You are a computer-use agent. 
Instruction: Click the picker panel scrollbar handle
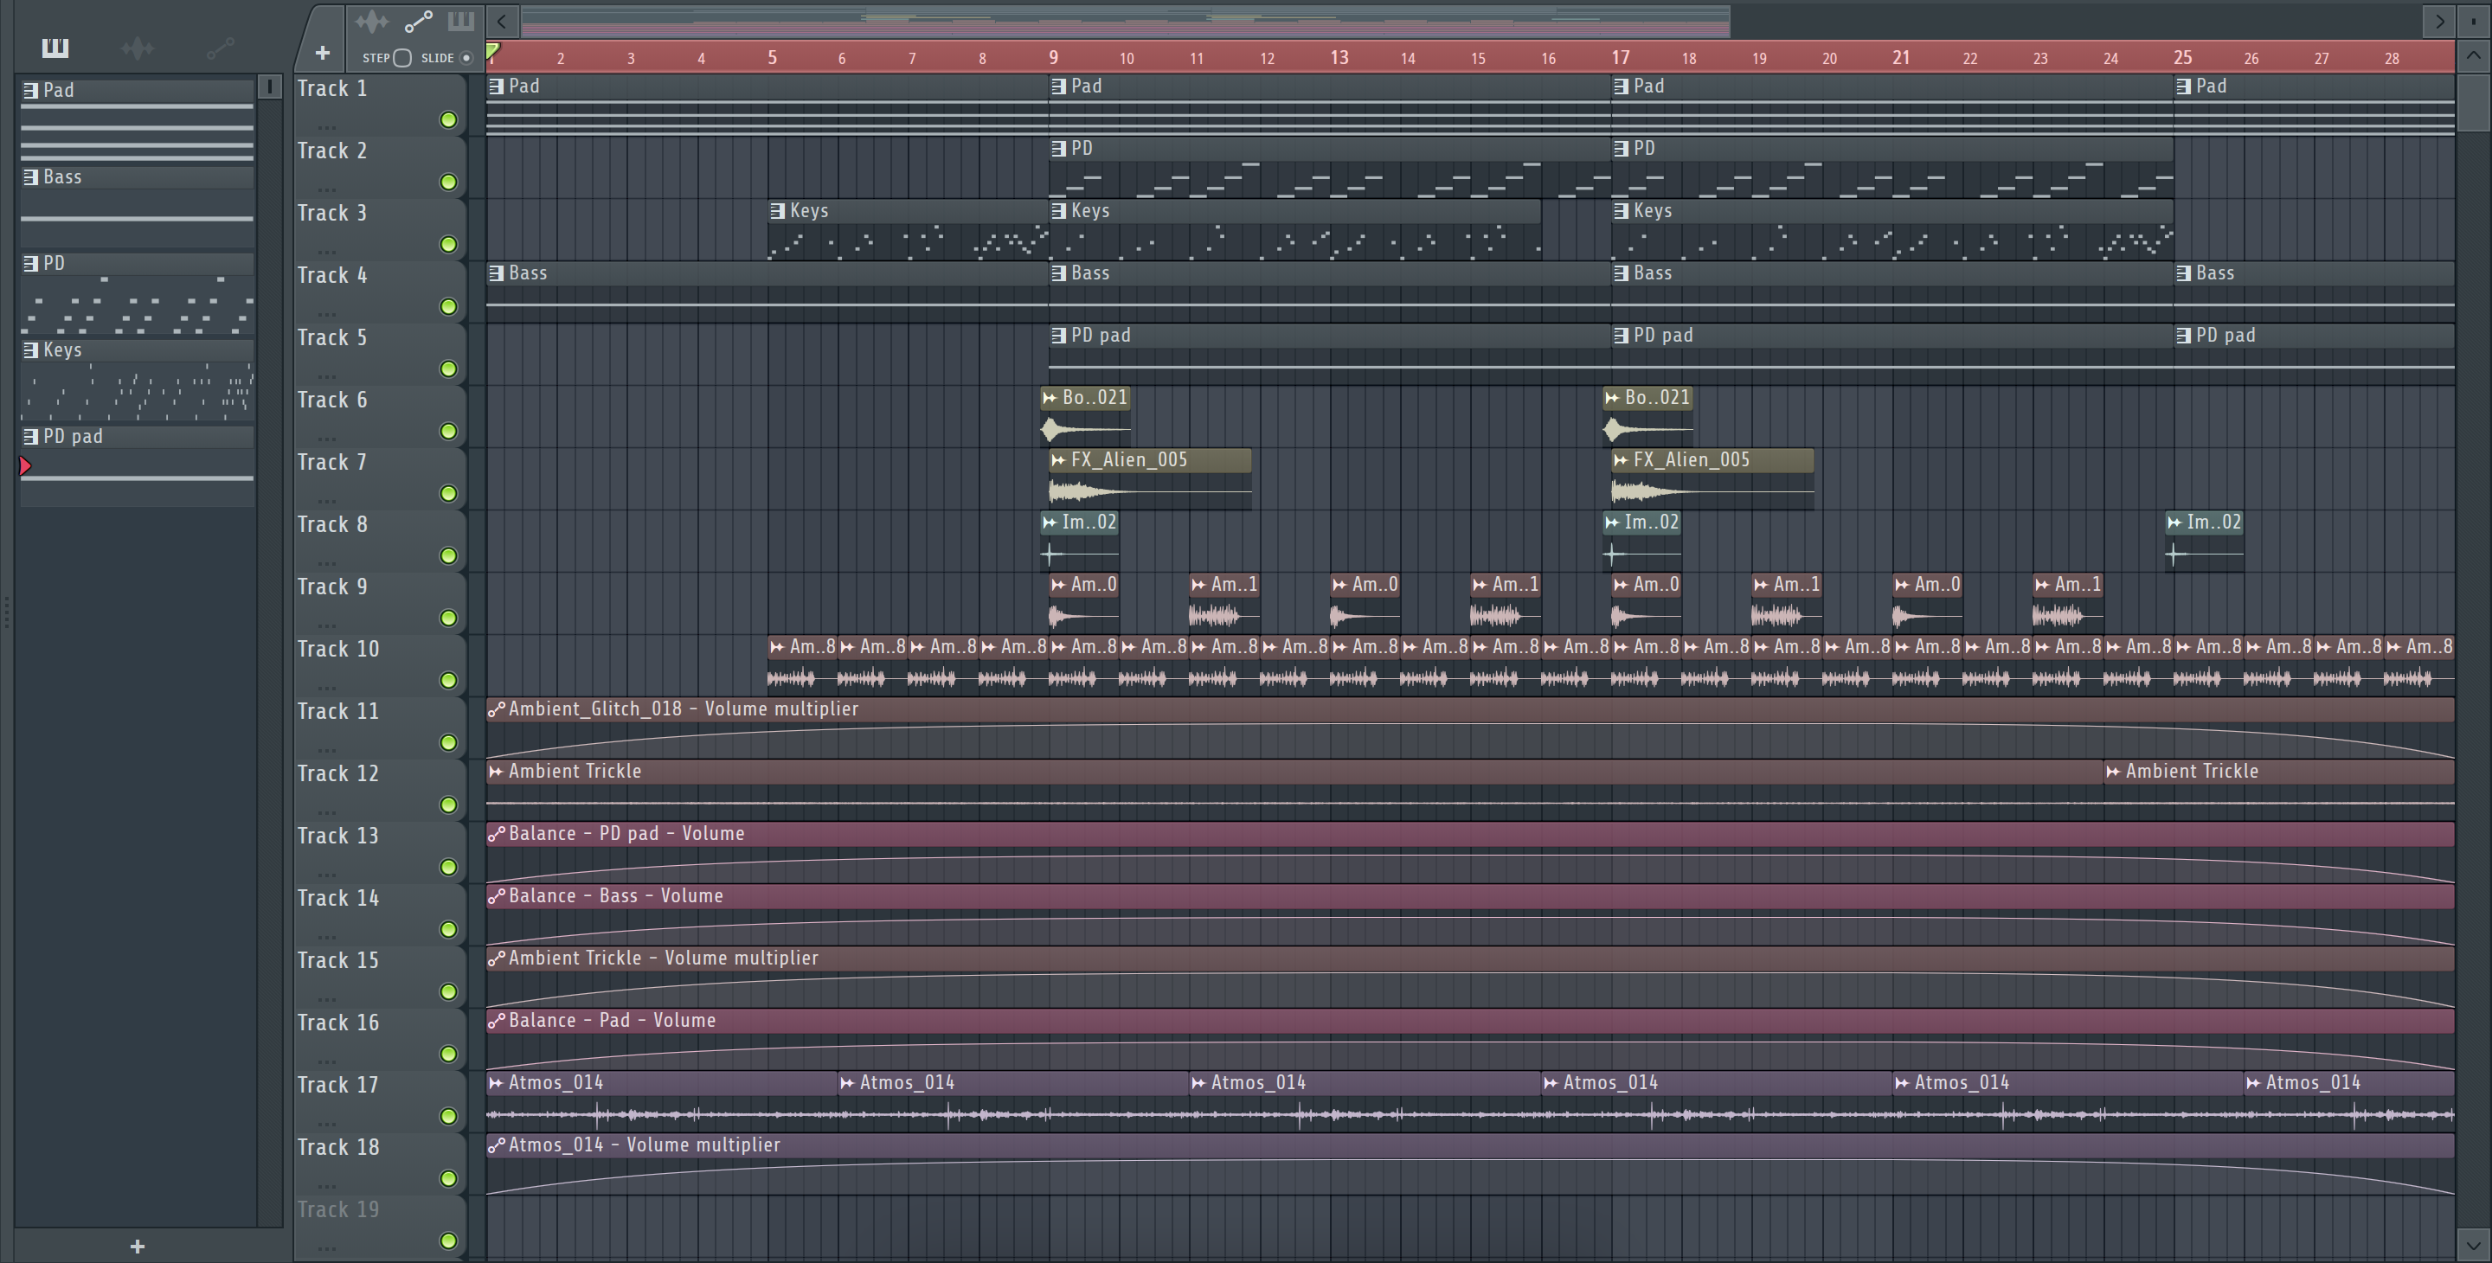coord(270,87)
